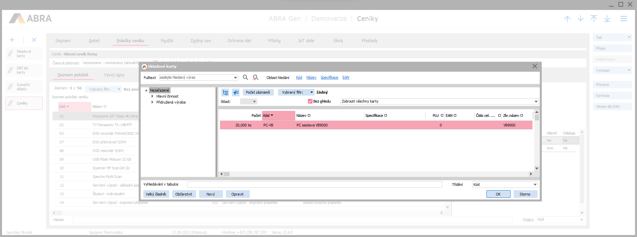
Task: Jump to first record arrow icon
Action: pyautogui.click(x=594, y=19)
